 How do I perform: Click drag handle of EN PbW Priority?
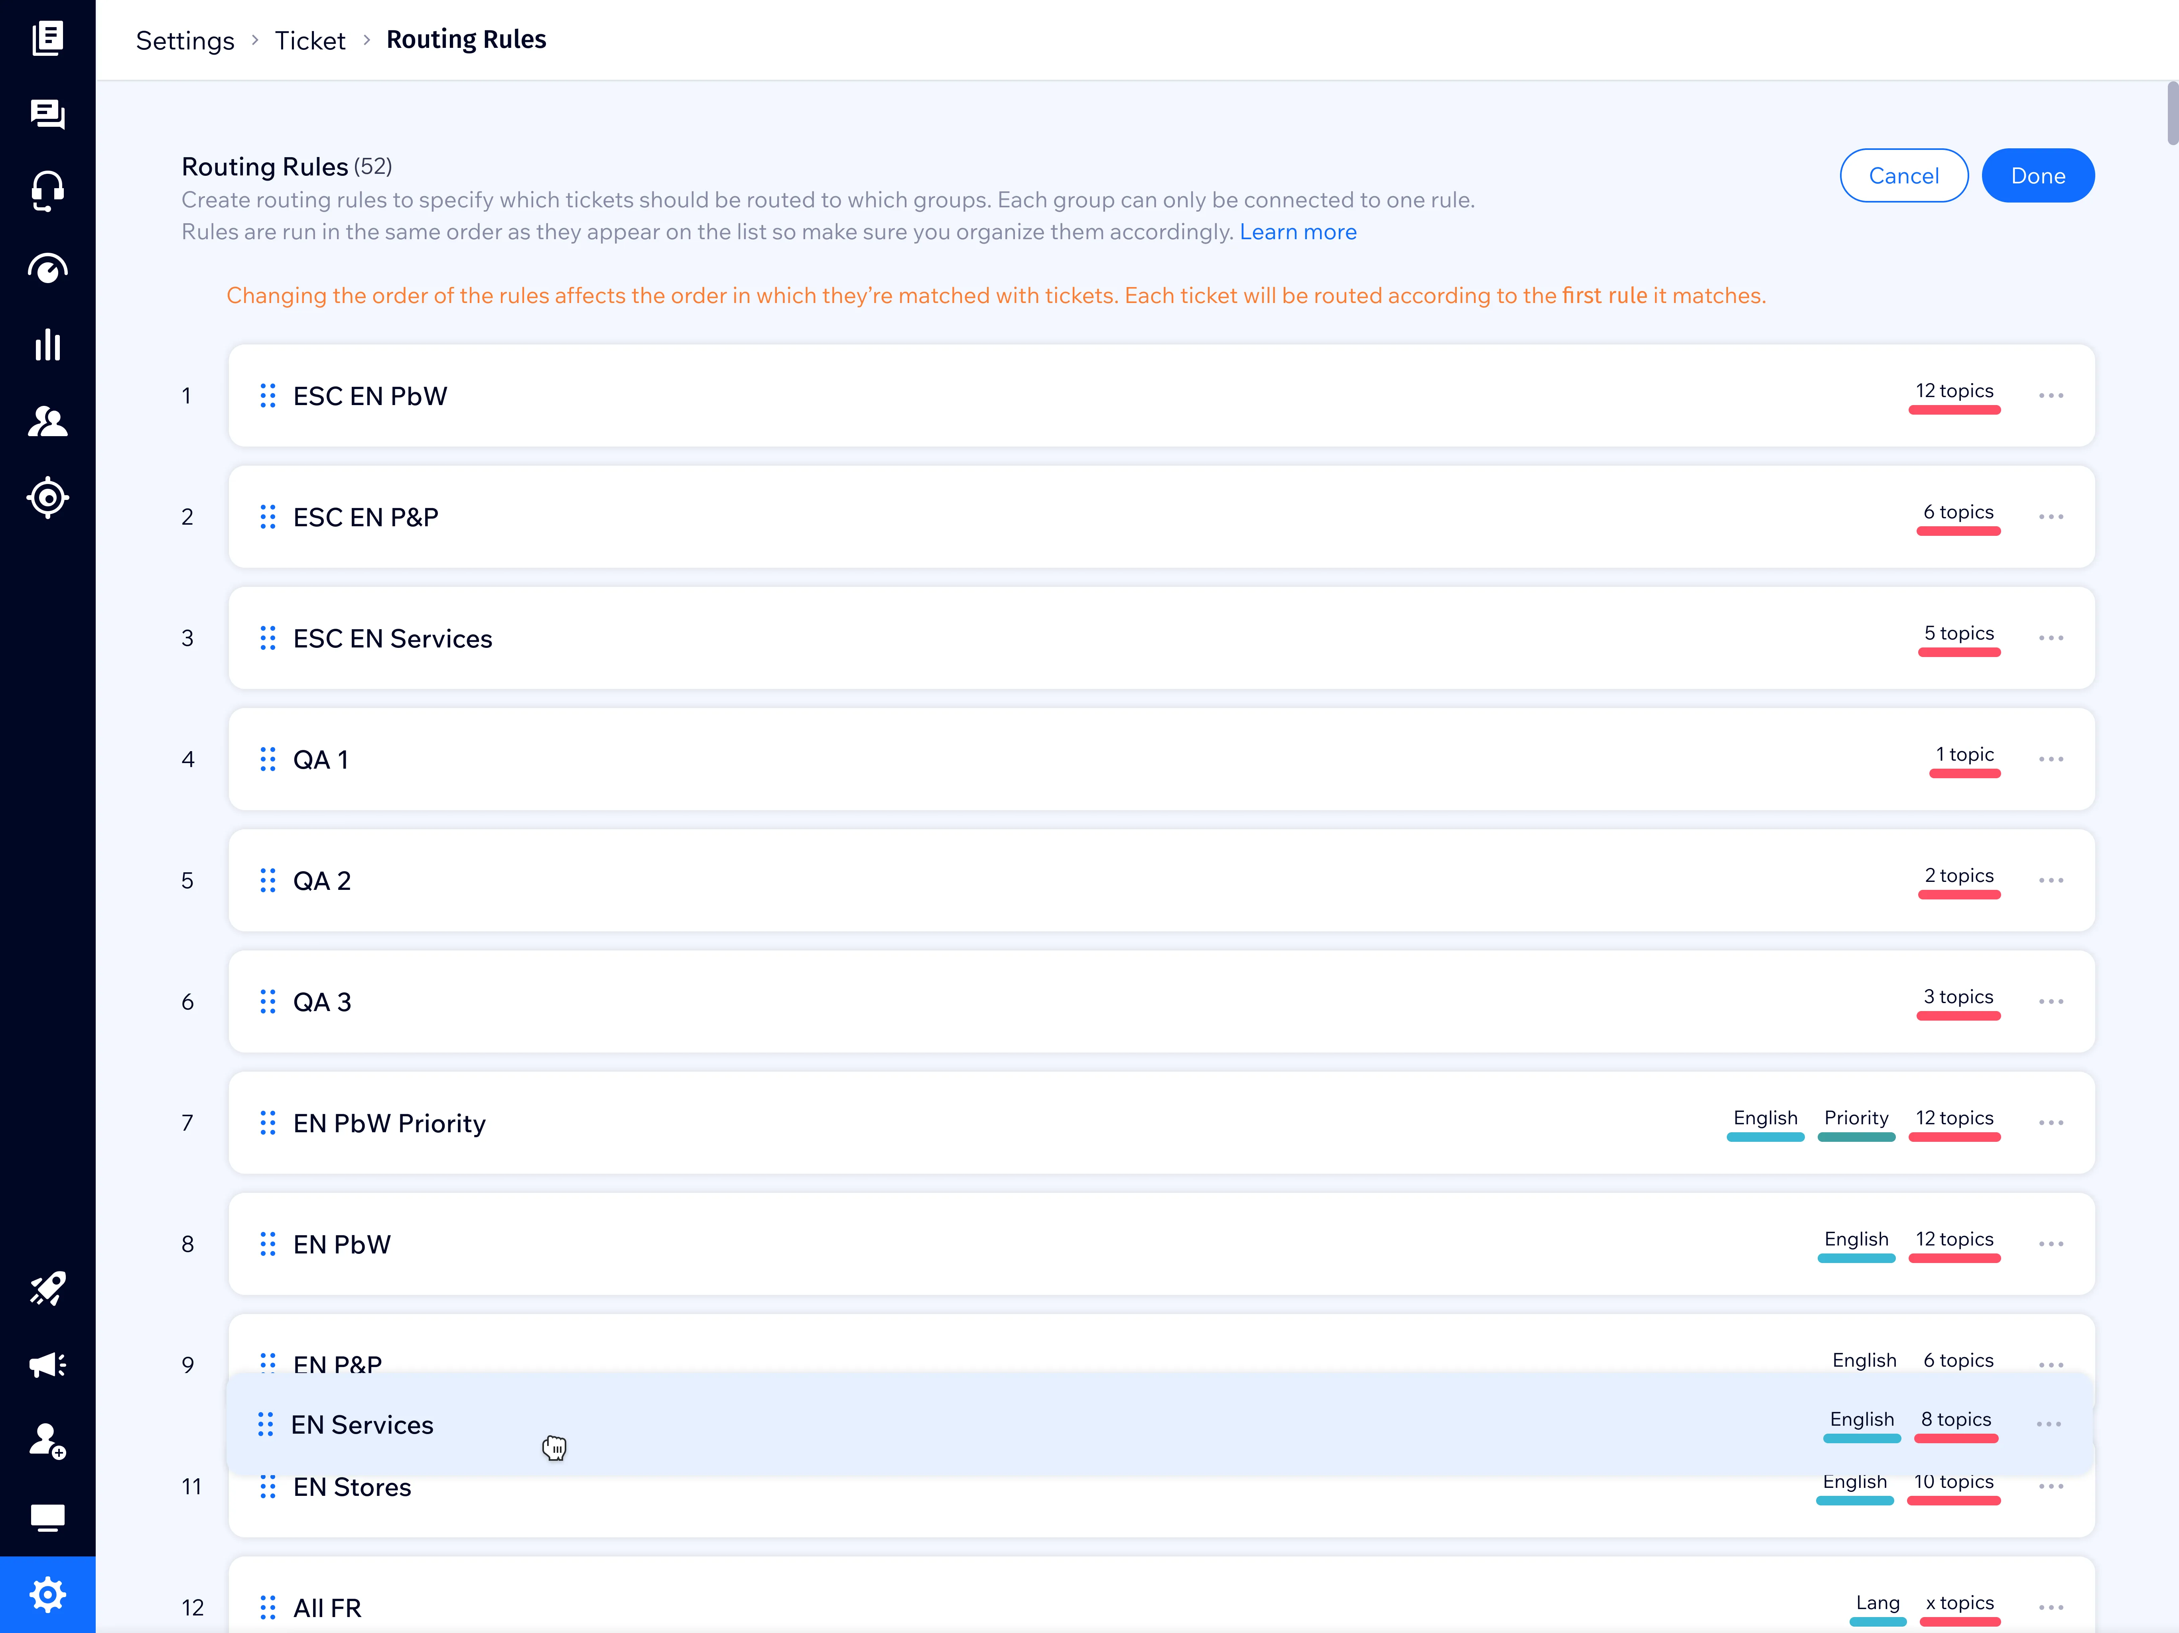click(268, 1123)
